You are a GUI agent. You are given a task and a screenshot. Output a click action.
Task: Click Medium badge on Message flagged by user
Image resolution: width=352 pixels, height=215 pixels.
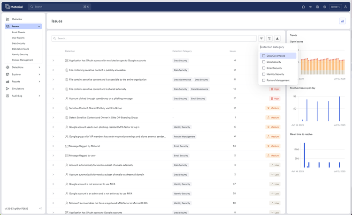[273, 156]
